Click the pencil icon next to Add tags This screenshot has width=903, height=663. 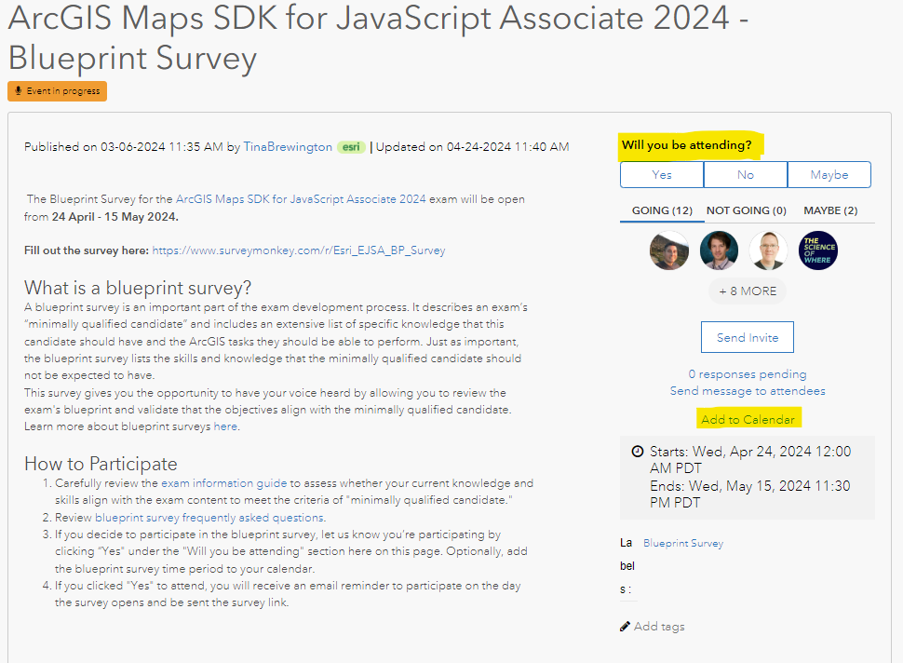point(625,627)
